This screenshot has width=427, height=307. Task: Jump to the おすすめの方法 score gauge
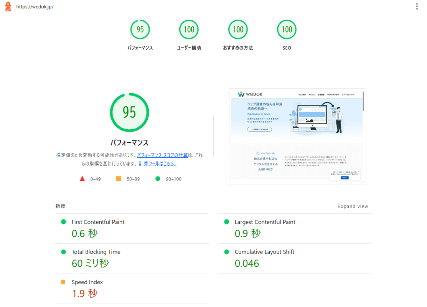(238, 30)
